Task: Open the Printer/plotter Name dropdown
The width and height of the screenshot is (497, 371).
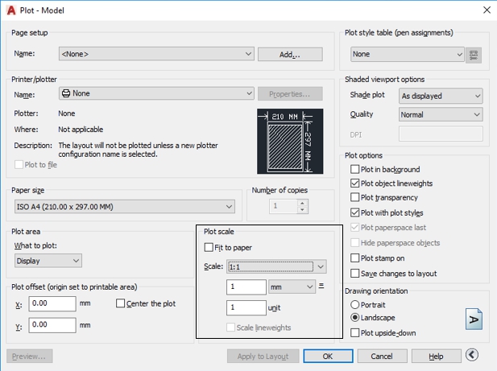Action: point(156,93)
